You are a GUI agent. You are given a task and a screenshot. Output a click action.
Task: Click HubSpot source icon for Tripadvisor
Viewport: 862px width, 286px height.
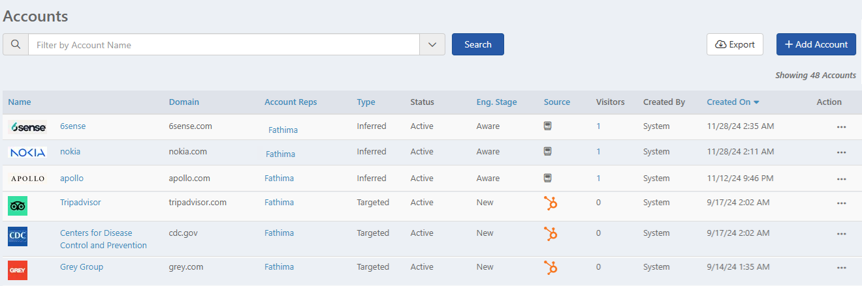(x=551, y=203)
